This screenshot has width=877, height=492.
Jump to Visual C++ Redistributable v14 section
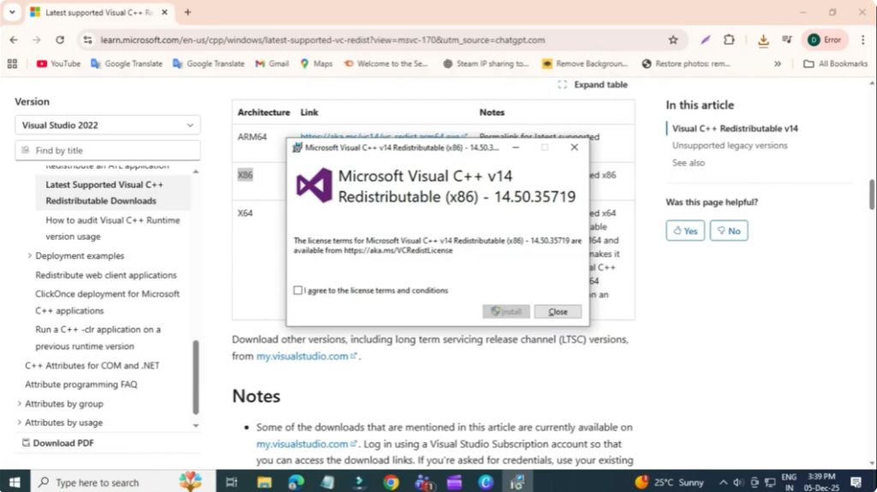coord(735,129)
